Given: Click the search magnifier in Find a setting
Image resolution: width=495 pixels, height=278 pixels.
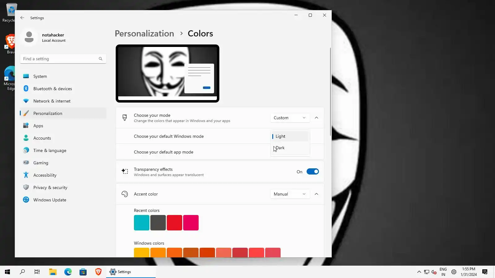Looking at the screenshot, I should (x=101, y=59).
